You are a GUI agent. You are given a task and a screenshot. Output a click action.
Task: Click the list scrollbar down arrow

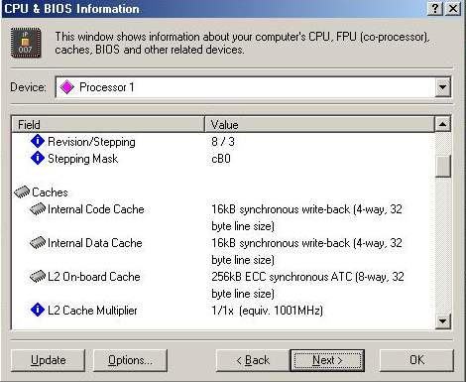point(442,320)
